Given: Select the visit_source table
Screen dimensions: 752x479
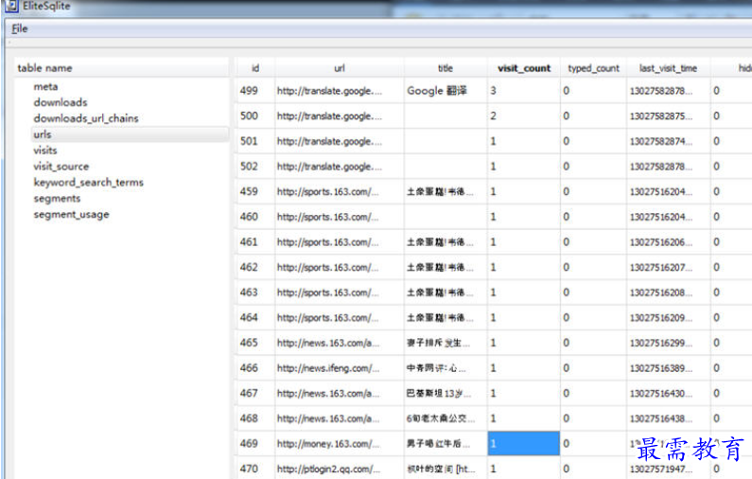Looking at the screenshot, I should coord(61,166).
